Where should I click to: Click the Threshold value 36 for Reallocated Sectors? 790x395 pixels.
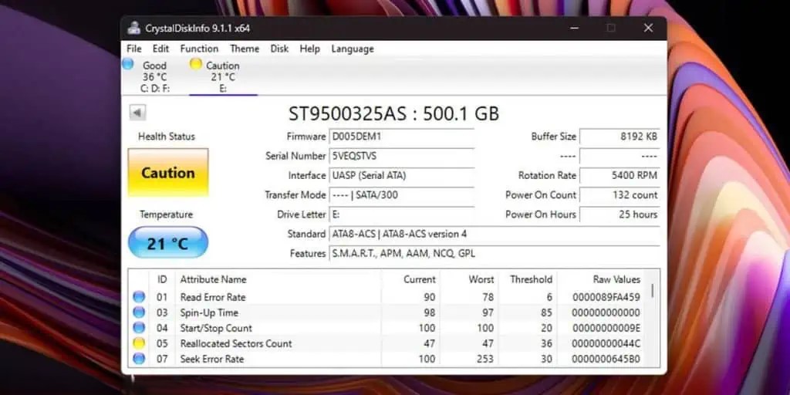tap(545, 343)
